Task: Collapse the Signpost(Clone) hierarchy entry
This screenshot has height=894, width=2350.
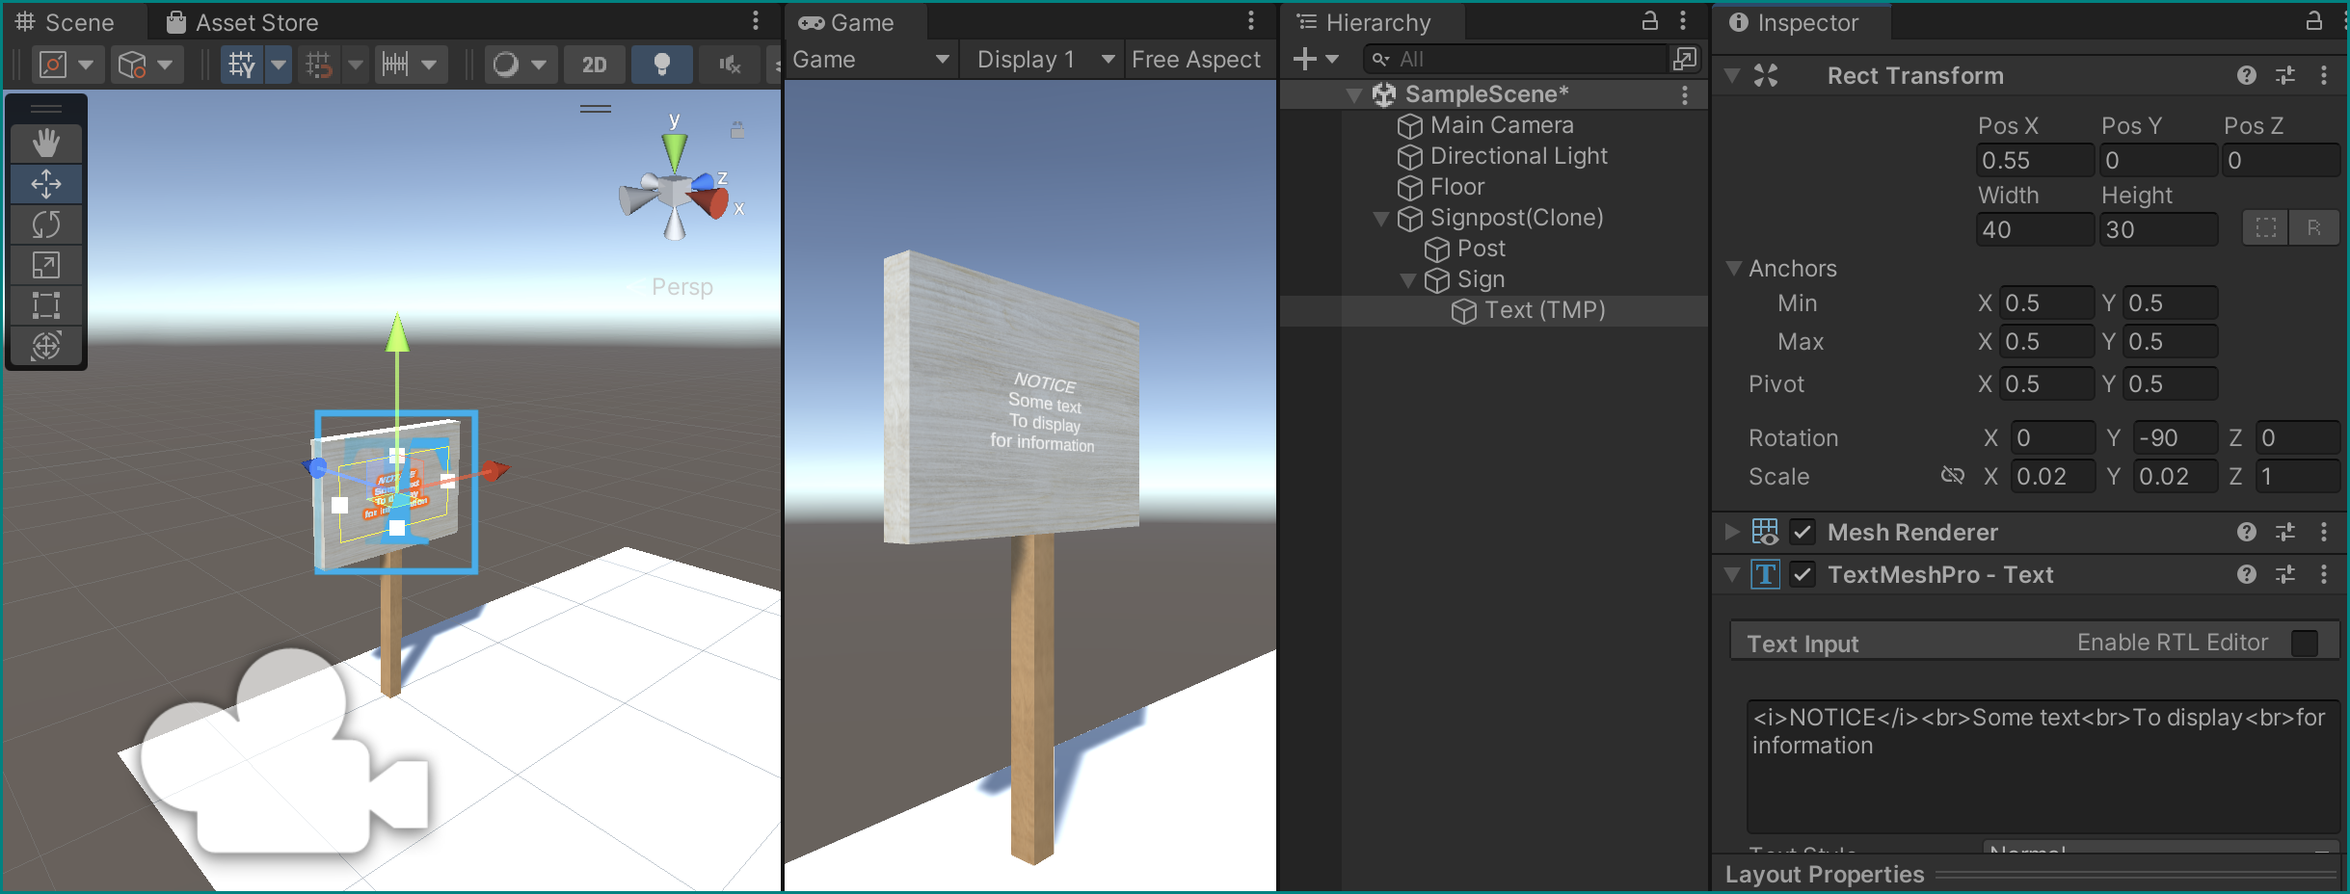Action: point(1381,218)
